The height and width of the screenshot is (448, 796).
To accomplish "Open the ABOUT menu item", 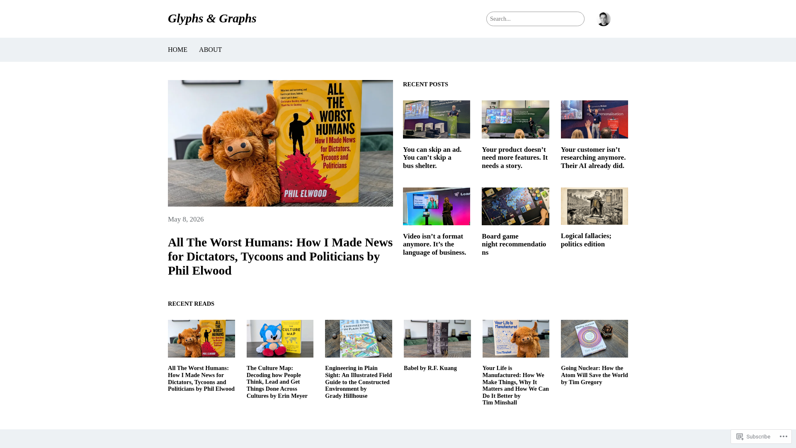I will (x=210, y=50).
